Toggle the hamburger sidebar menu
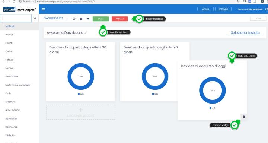Image resolution: width=268 pixels, height=143 pixels. pos(43,9)
